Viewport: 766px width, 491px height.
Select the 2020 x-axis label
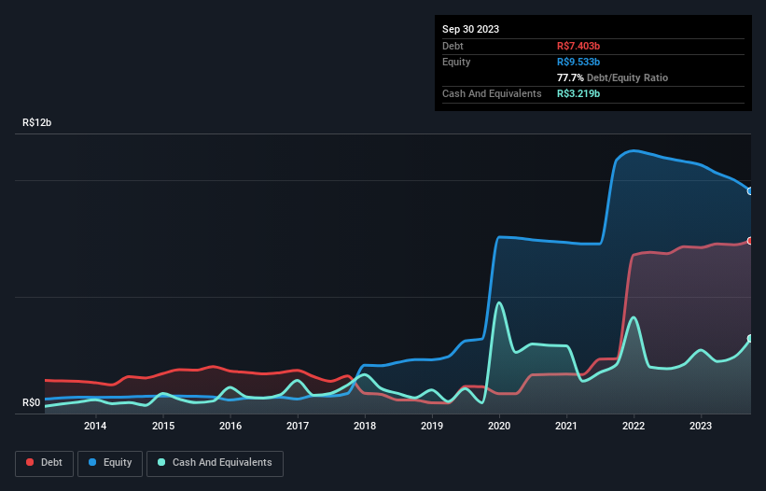(x=499, y=426)
